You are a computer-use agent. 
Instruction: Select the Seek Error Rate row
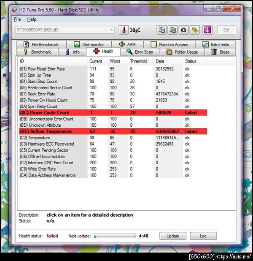pos(113,94)
